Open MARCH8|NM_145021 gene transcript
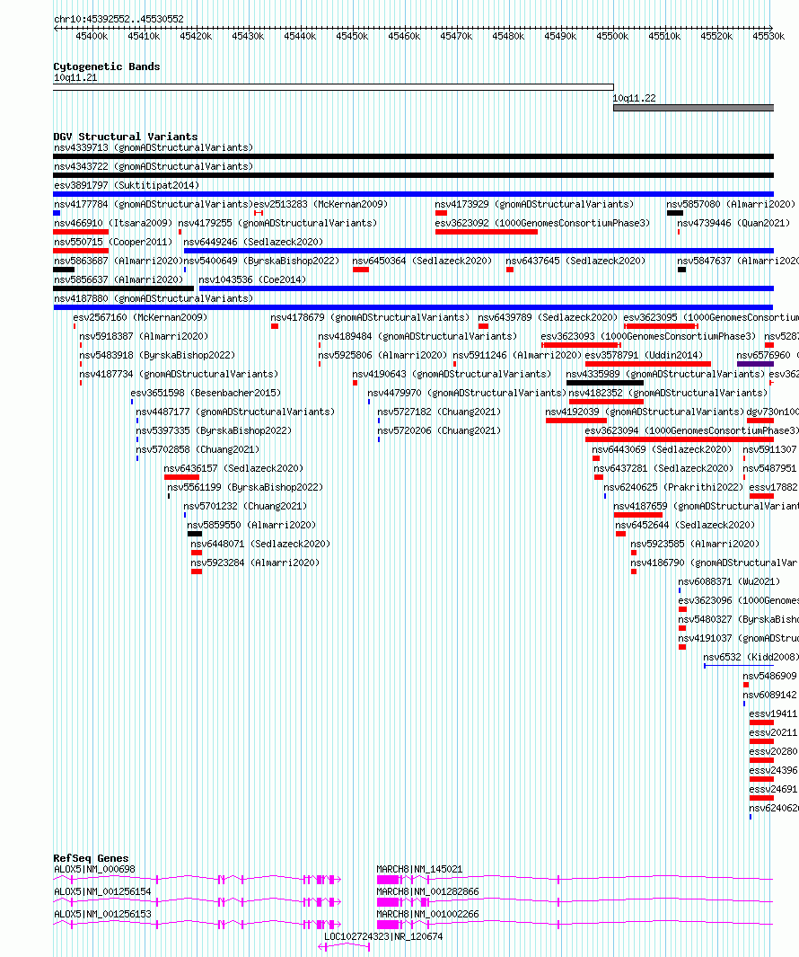 click(x=419, y=870)
